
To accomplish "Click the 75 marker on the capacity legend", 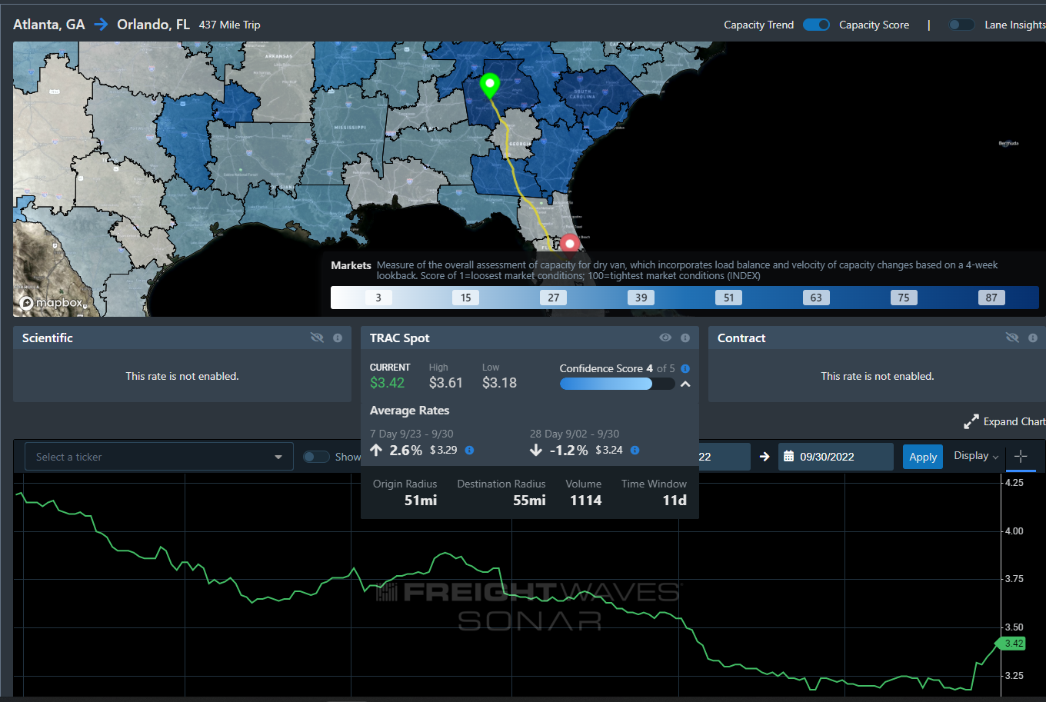I will point(904,298).
